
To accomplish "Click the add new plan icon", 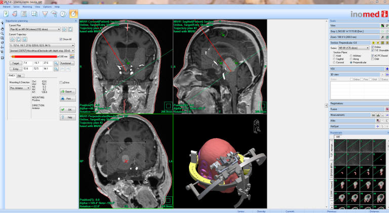I will pyautogui.click(x=65, y=30).
